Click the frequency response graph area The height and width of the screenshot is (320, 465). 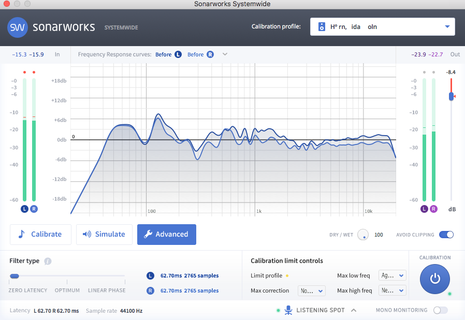click(x=233, y=139)
